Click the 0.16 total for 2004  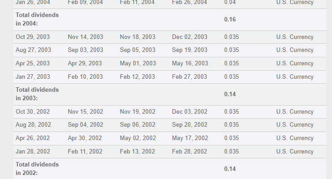[x=230, y=20]
